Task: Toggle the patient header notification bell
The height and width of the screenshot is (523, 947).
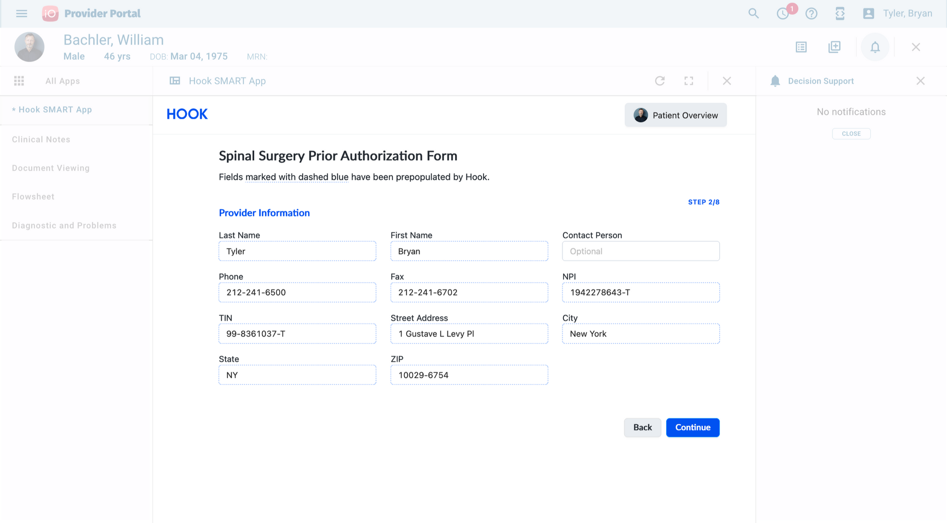Action: click(875, 47)
